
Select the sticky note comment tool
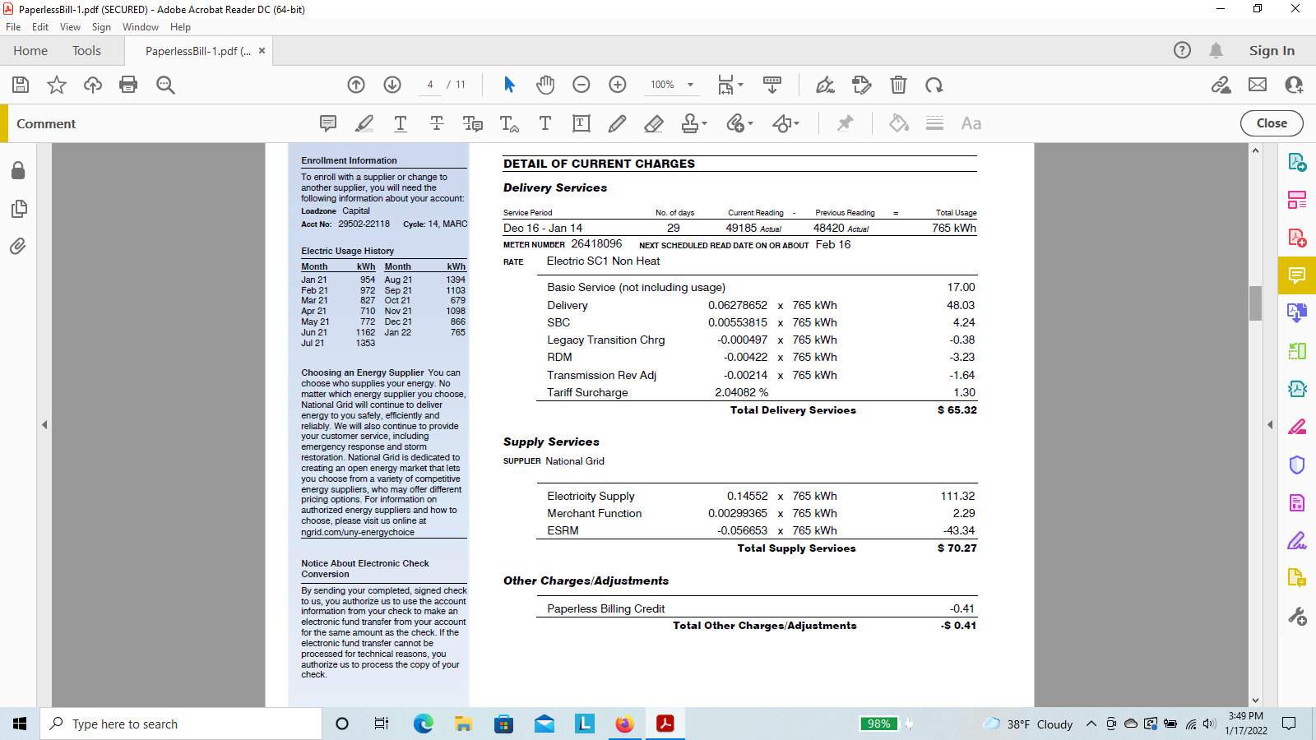(x=328, y=123)
